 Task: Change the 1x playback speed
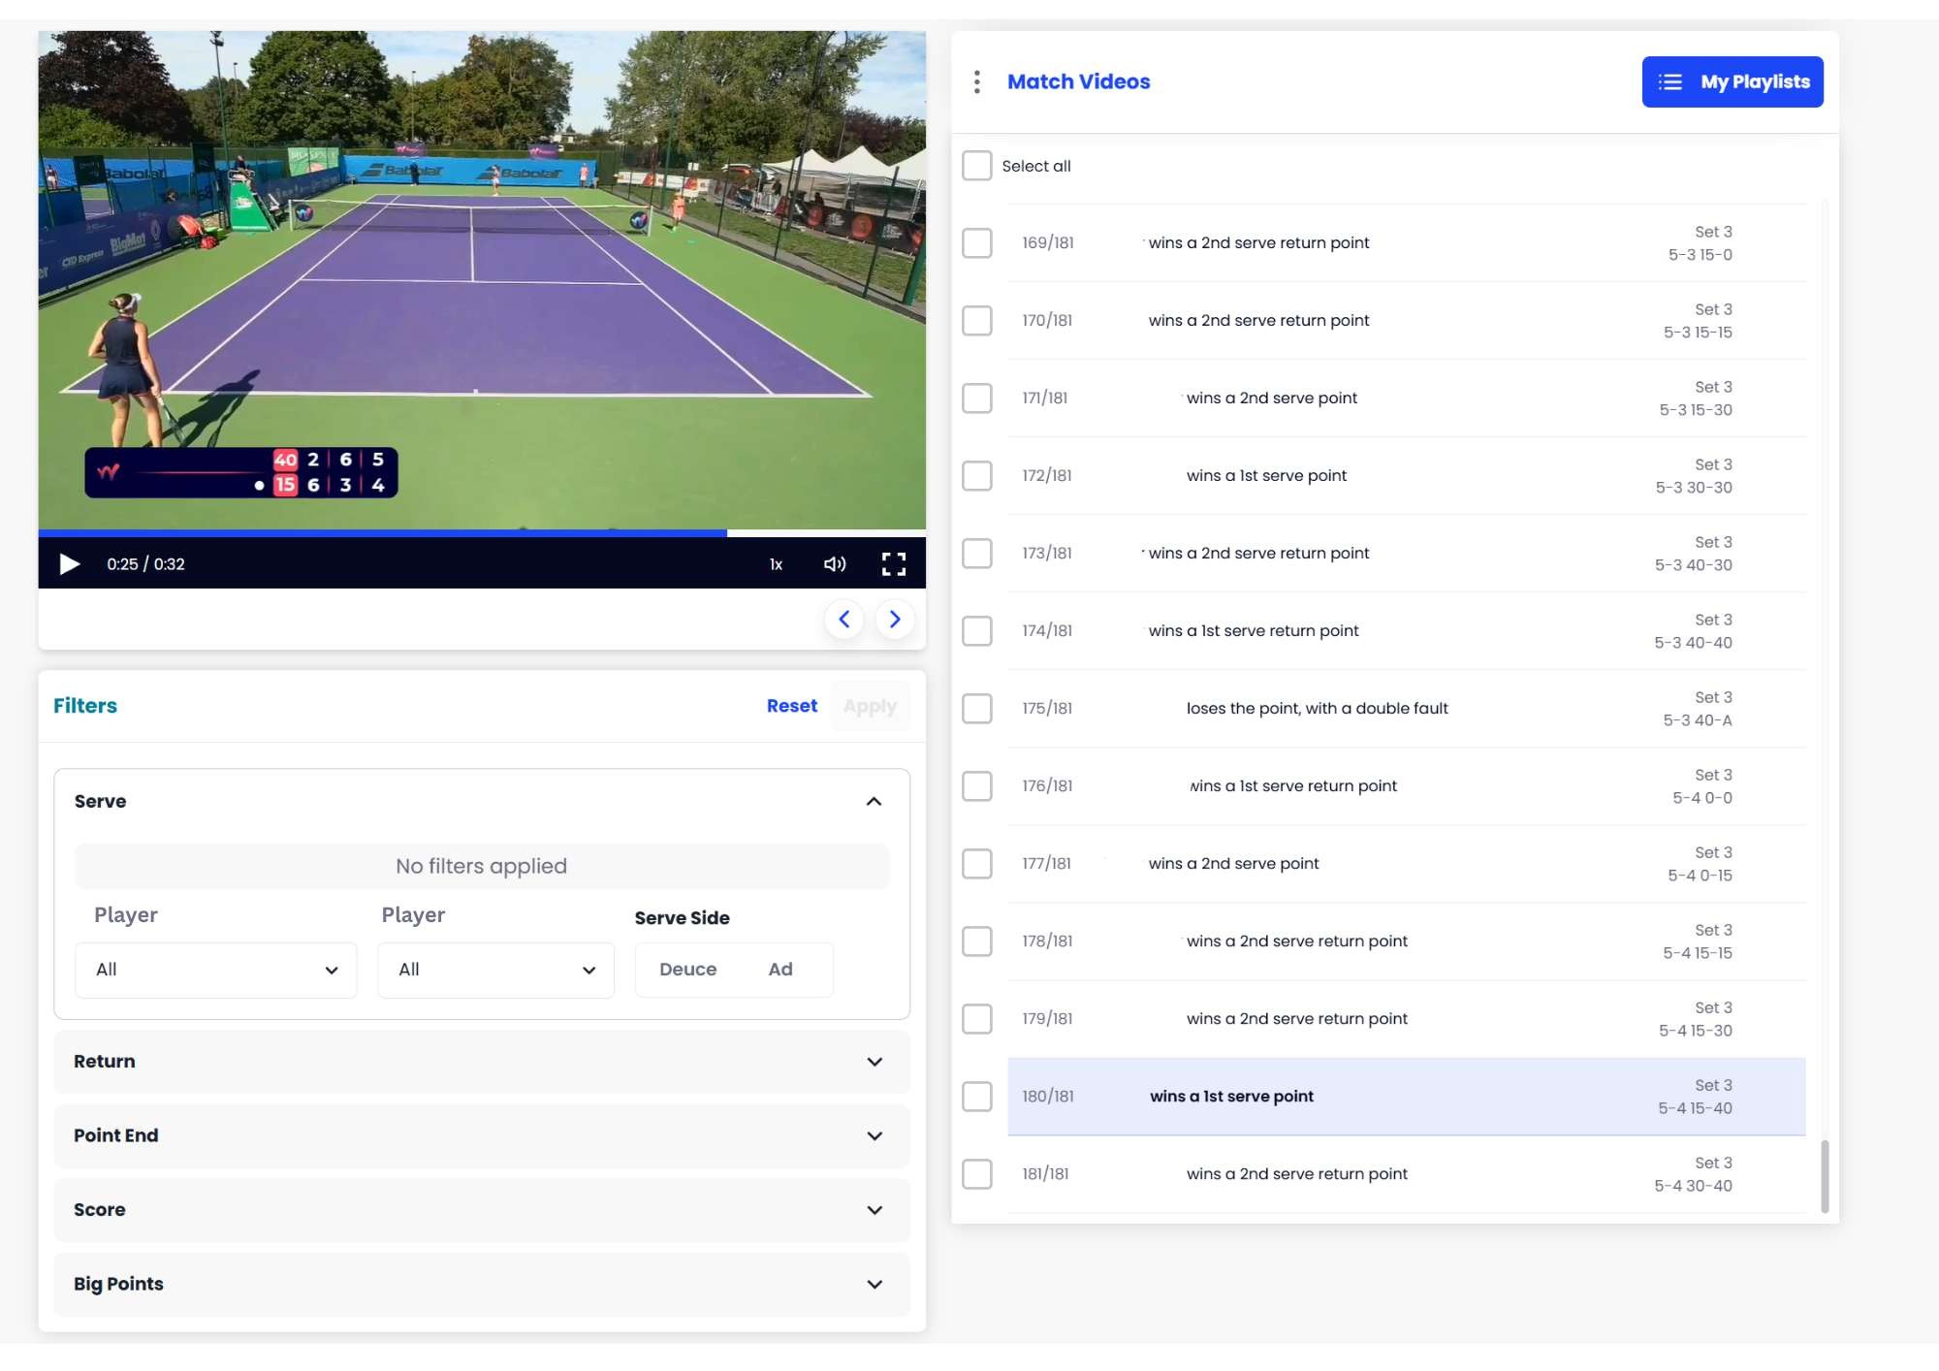pyautogui.click(x=776, y=564)
